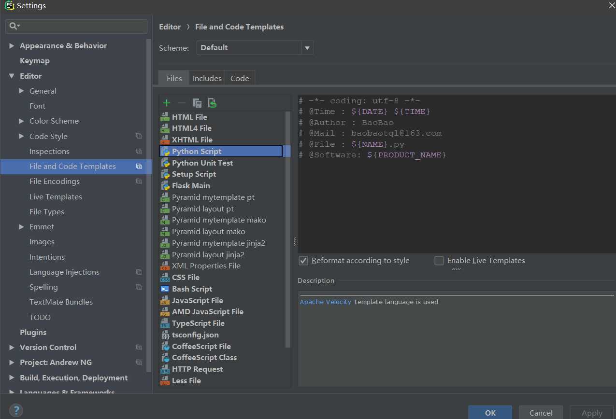Open the Keymap settings page
Screen dimensions: 616x419
click(35, 61)
